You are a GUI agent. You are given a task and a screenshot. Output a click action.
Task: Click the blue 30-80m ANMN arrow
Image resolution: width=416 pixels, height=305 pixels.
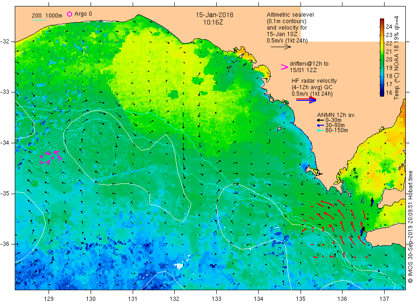321,125
